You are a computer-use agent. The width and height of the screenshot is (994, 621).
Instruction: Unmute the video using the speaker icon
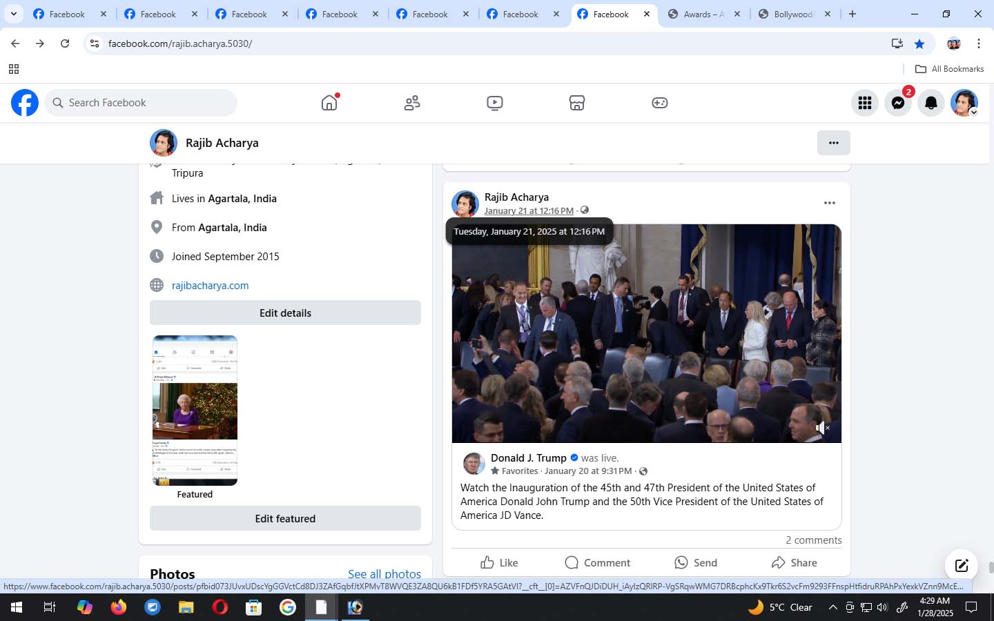[x=822, y=428]
